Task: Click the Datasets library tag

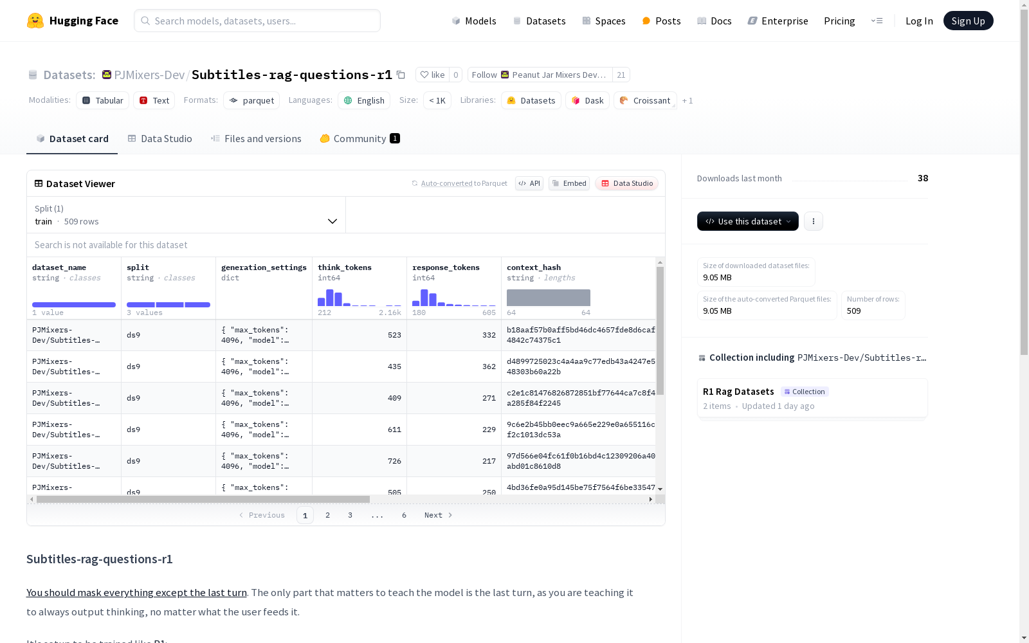Action: click(x=531, y=100)
